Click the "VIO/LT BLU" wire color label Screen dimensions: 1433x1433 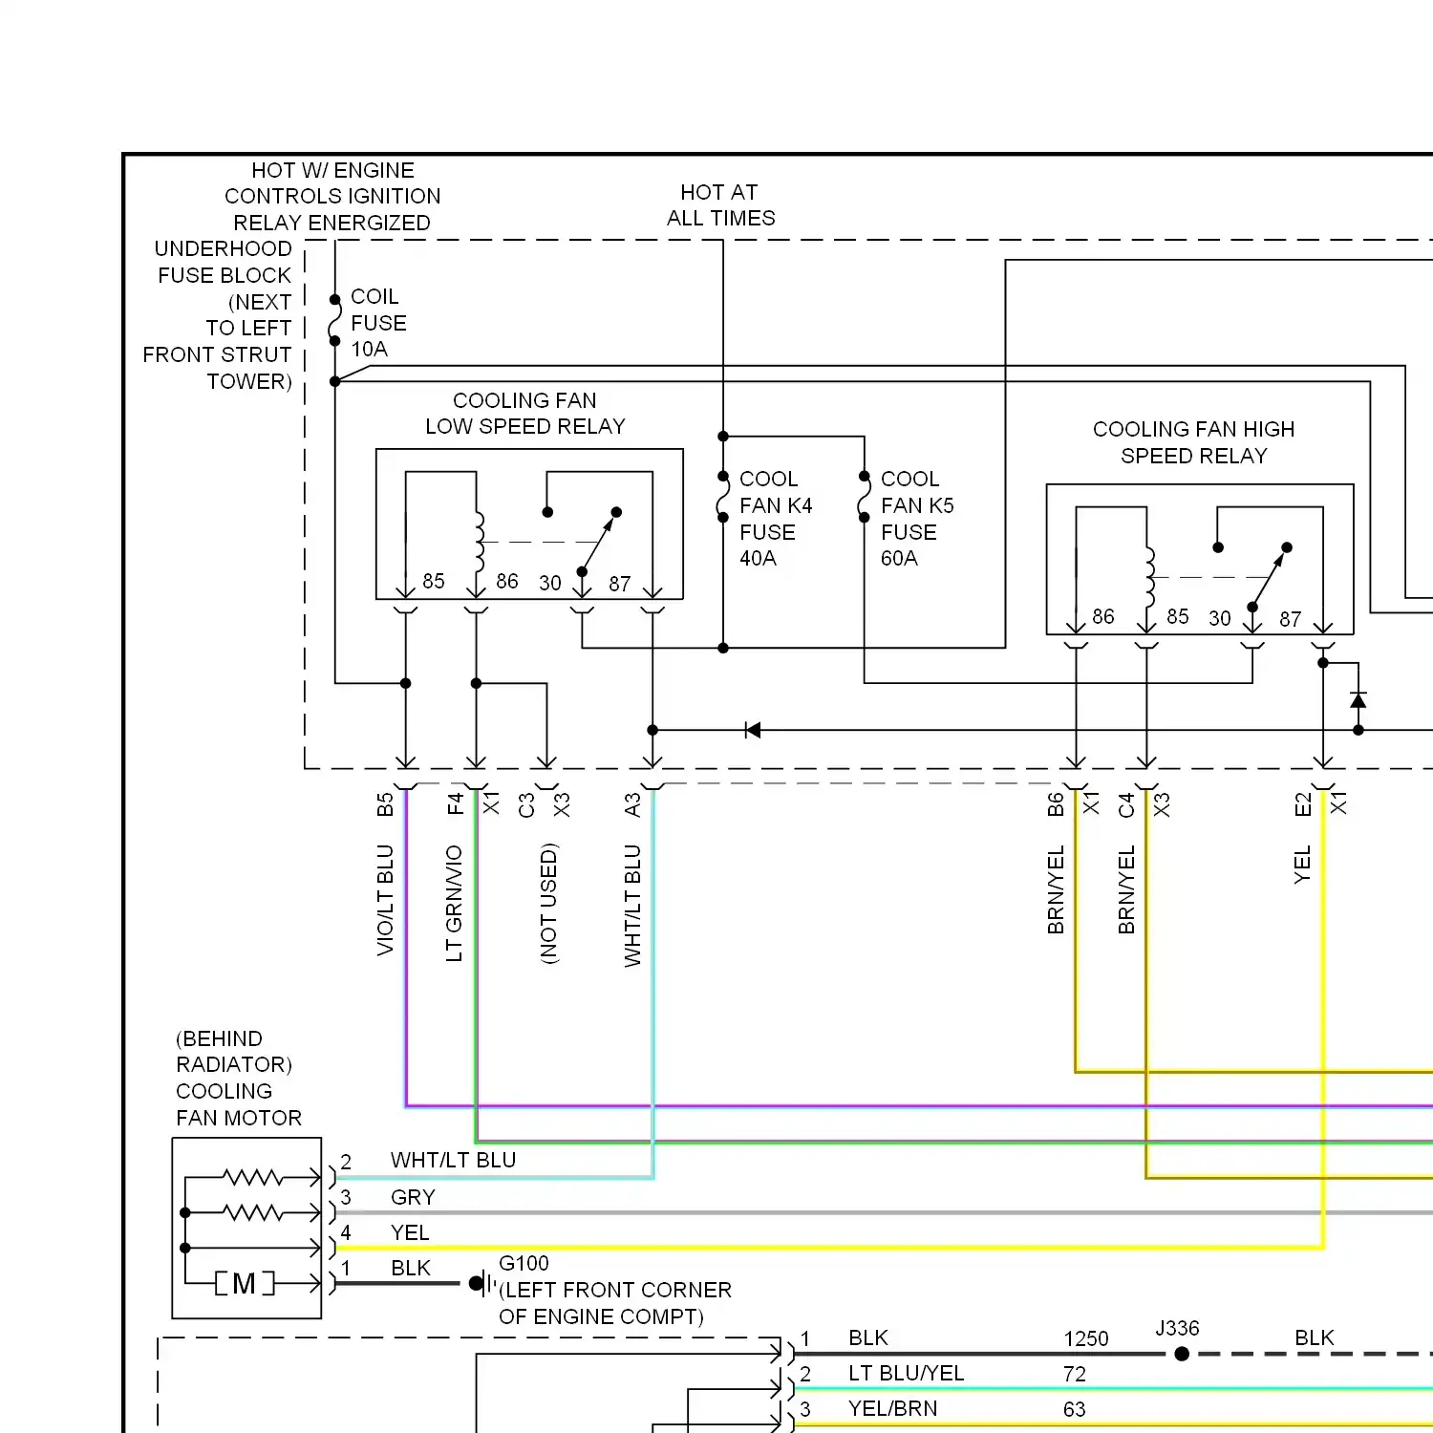click(x=385, y=900)
